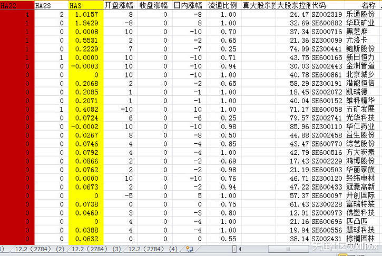Select the 流通比例 column header

223,5
